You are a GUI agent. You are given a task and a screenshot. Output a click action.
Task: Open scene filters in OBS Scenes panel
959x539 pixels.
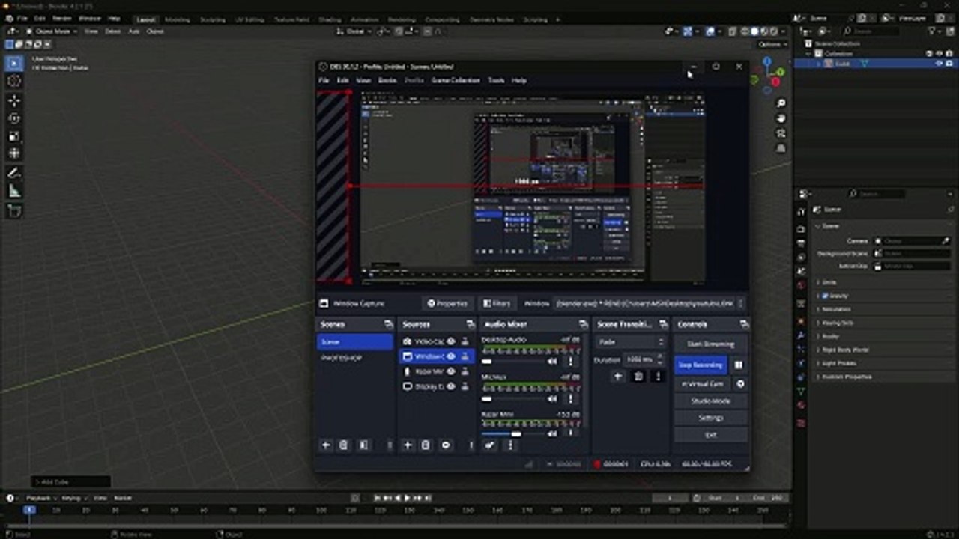click(363, 445)
